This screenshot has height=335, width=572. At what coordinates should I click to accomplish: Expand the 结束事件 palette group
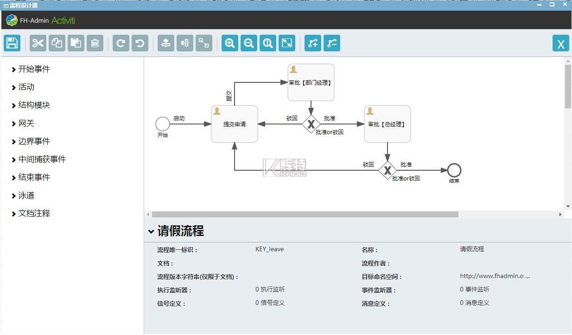click(31, 177)
